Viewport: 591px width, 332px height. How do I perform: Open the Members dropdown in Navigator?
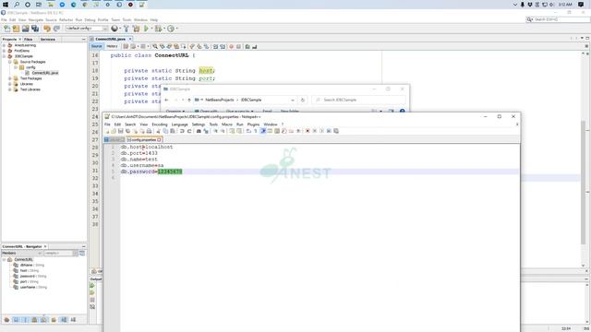[22, 253]
